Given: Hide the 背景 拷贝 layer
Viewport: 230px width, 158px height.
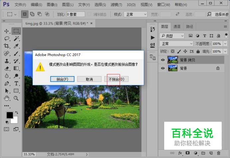Looking at the screenshot, I should (163, 60).
